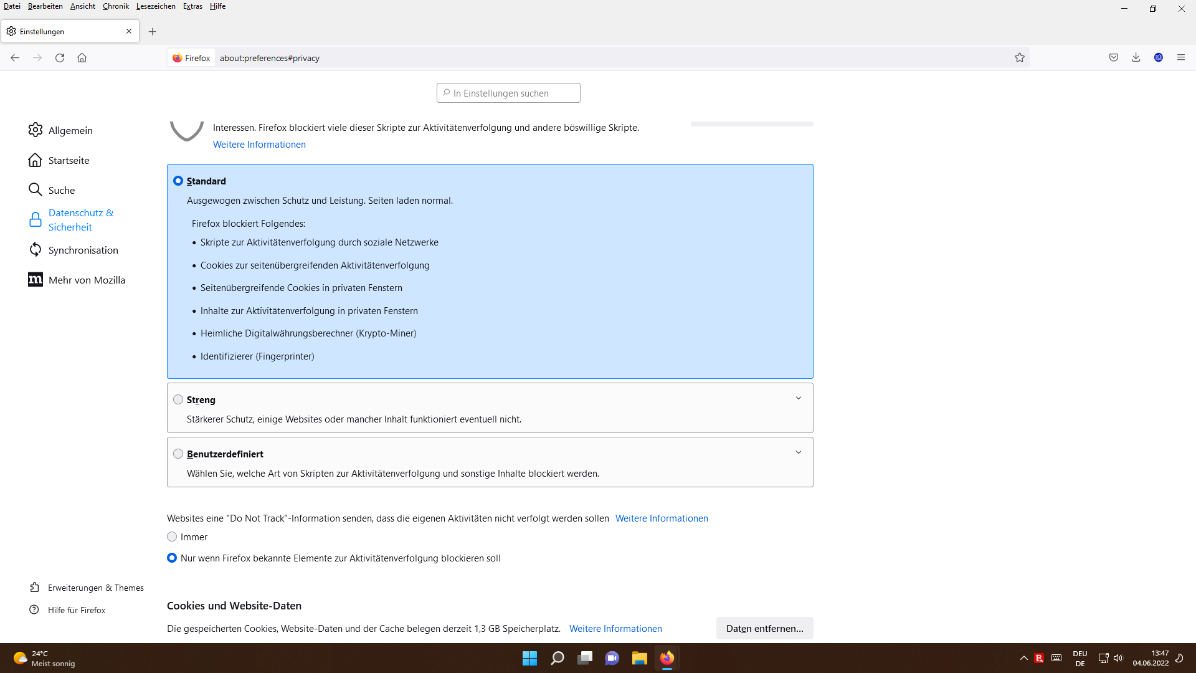
Task: Select the Streng protection radio button
Action: [x=178, y=399]
